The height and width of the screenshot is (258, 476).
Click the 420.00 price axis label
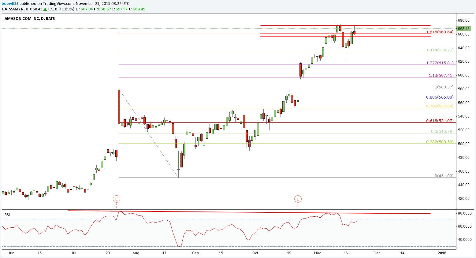point(464,199)
